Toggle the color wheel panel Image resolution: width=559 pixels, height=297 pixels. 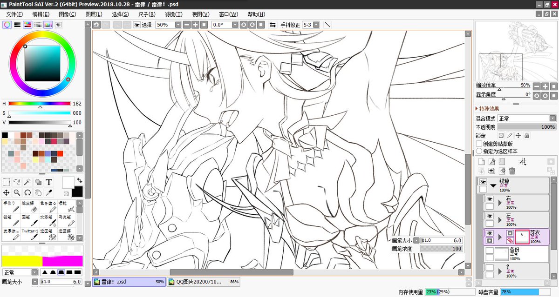coord(7,25)
